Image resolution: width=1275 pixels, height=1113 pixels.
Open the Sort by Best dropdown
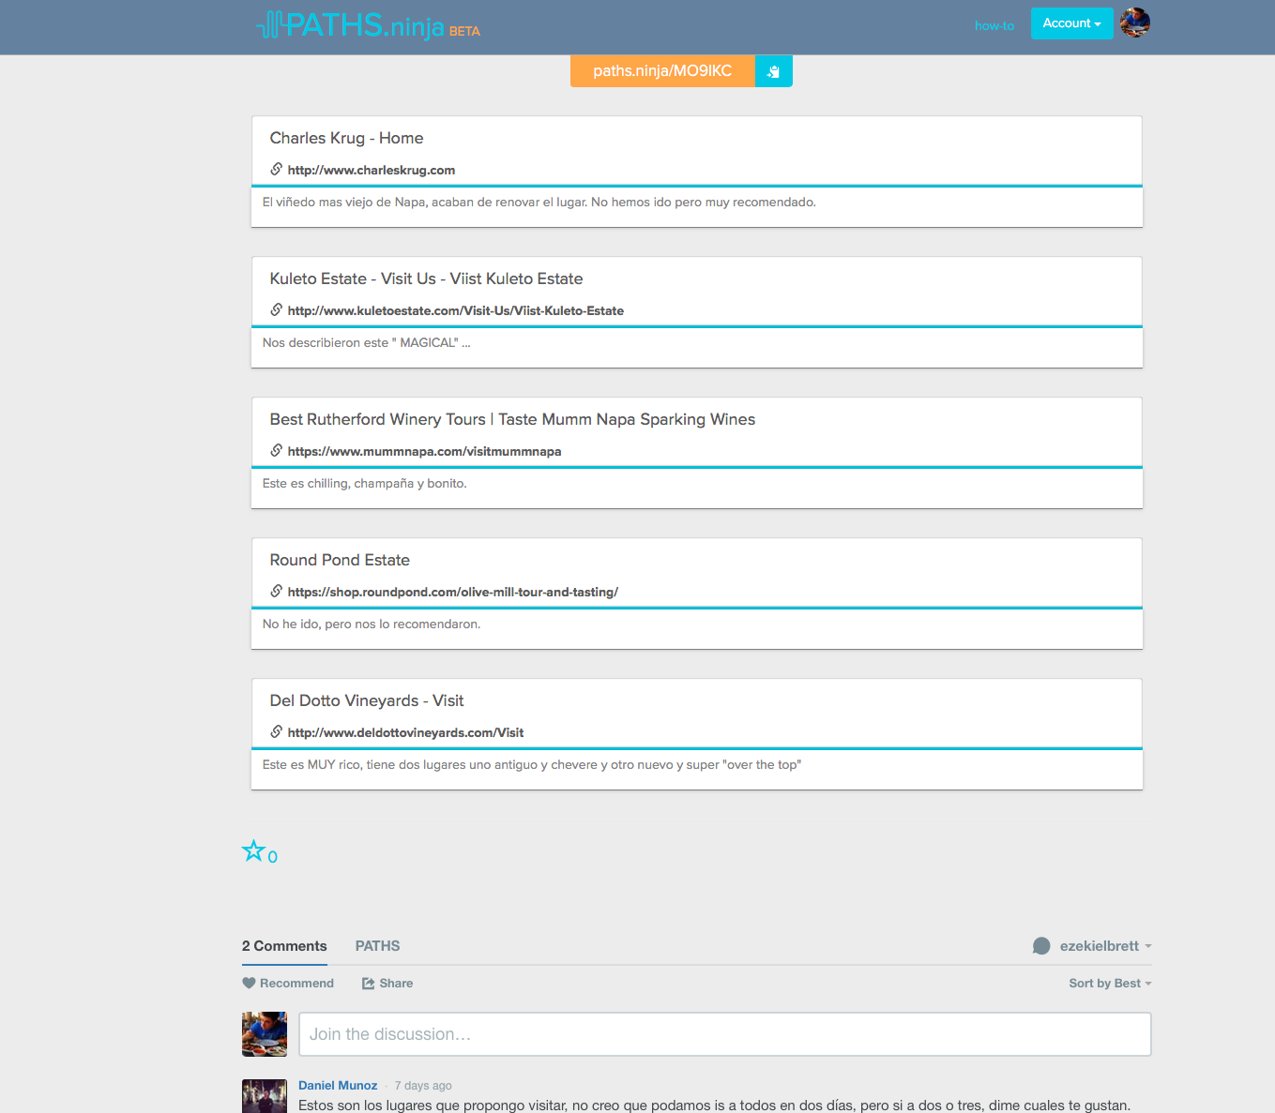click(x=1110, y=984)
